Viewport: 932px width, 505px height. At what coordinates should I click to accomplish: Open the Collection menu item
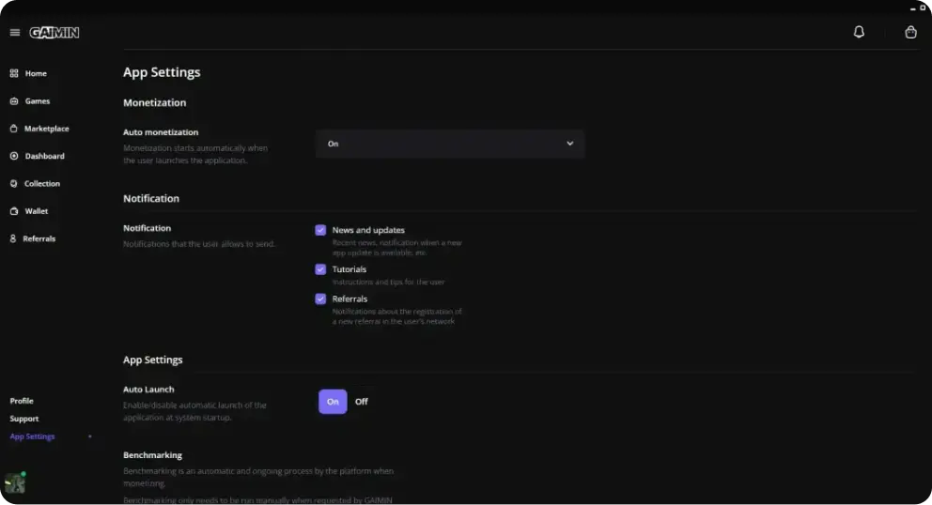41,184
